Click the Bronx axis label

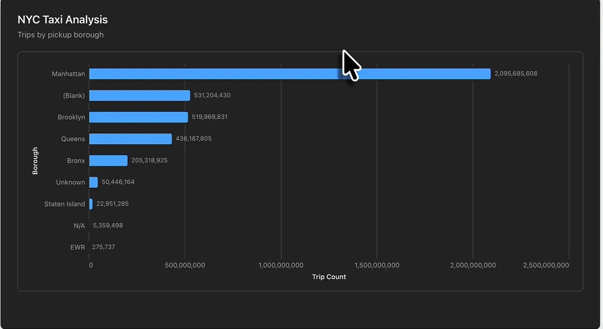[76, 160]
